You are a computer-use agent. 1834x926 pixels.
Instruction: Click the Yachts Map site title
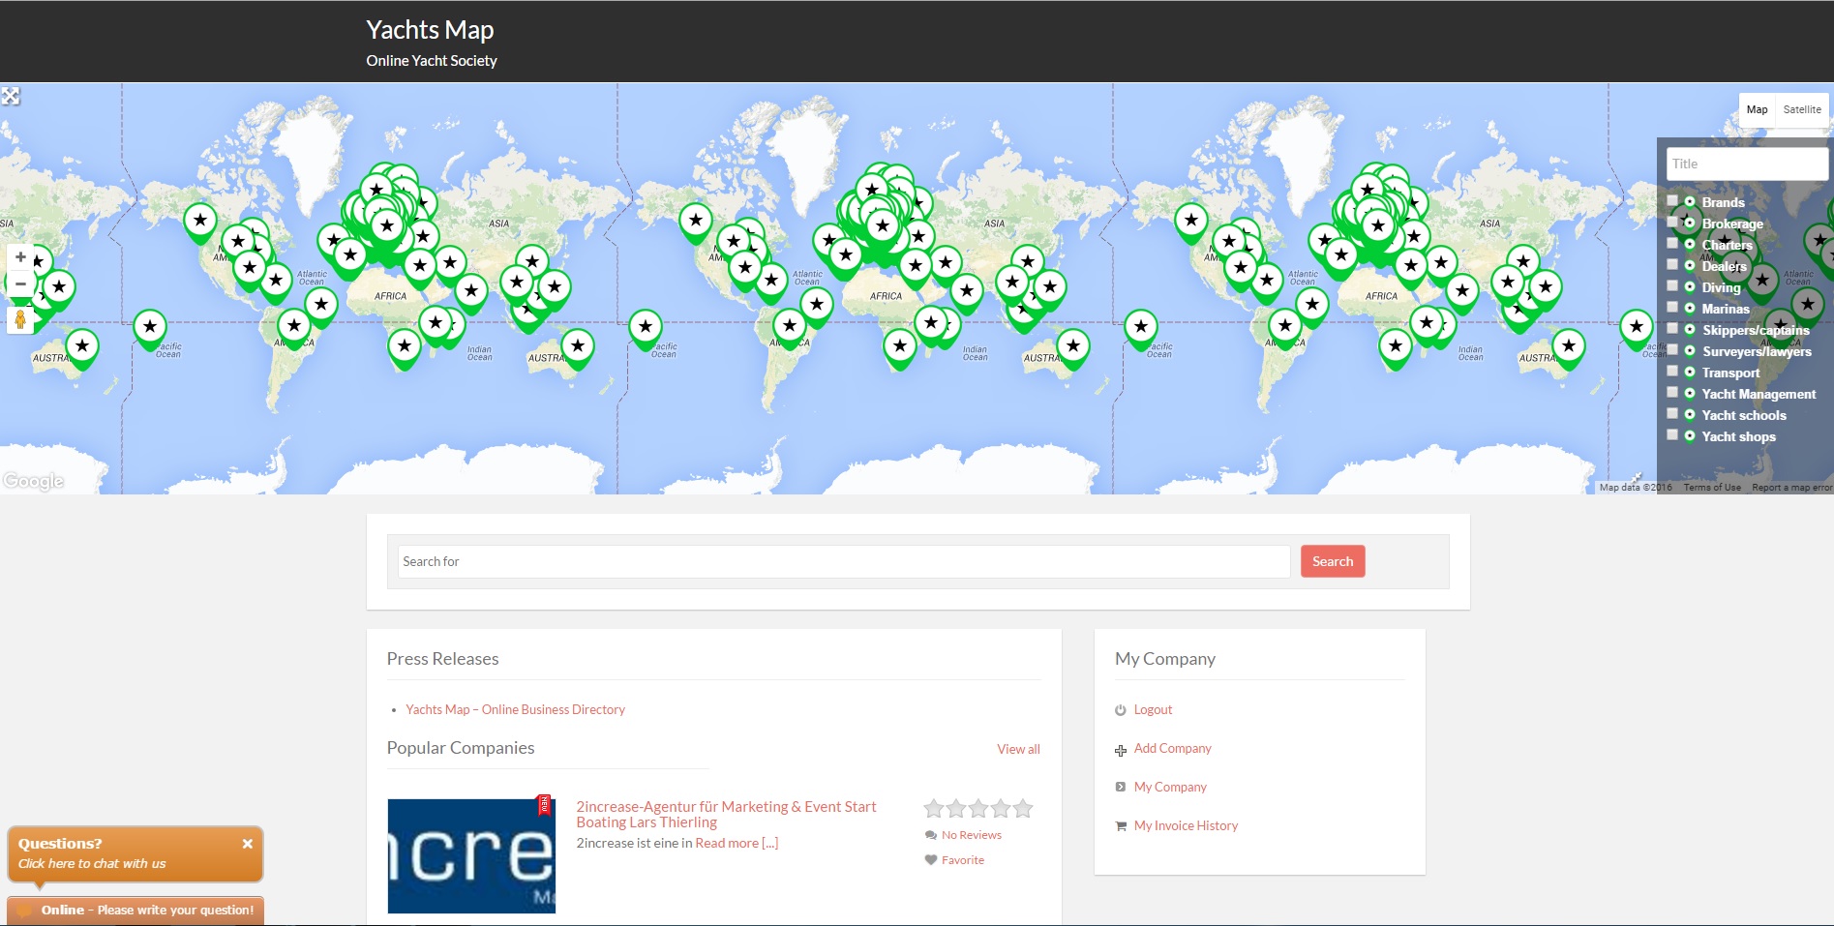coord(430,30)
